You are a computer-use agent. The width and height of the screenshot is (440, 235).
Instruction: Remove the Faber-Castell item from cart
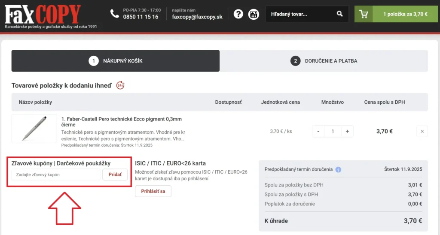click(422, 132)
